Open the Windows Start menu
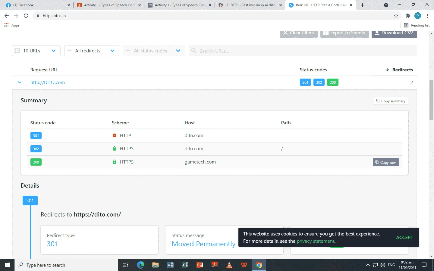The width and height of the screenshot is (434, 271). [x=7, y=265]
